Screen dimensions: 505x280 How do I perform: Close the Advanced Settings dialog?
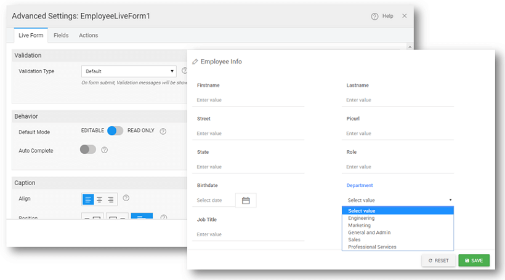coord(405,16)
